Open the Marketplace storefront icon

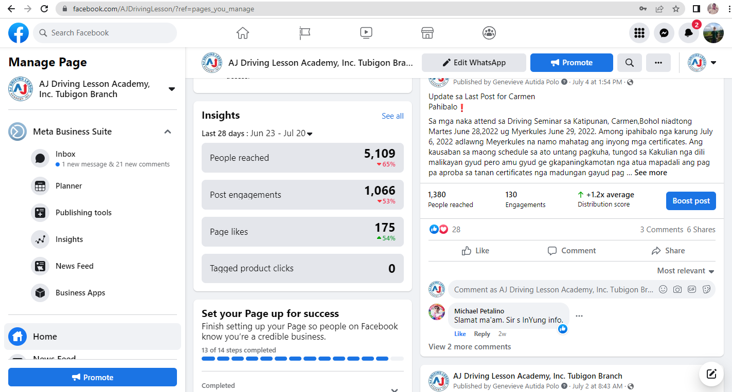pyautogui.click(x=427, y=33)
